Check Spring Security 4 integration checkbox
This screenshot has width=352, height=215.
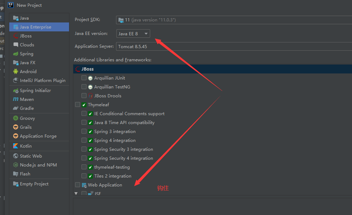coord(84,158)
